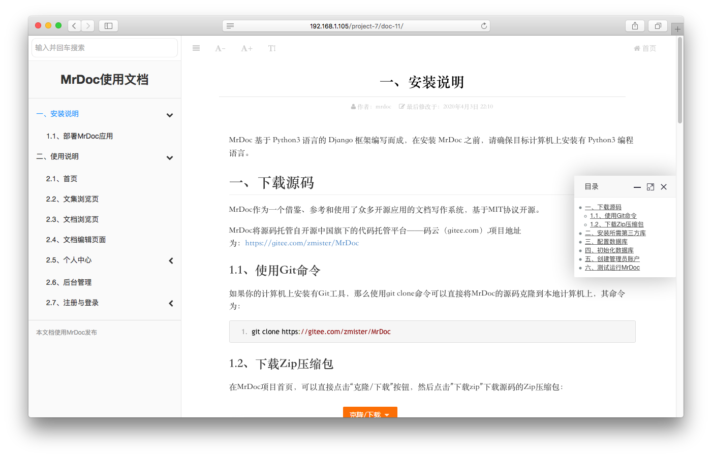The width and height of the screenshot is (712, 458).
Task: Show all tabs overview button
Action: pyautogui.click(x=658, y=26)
